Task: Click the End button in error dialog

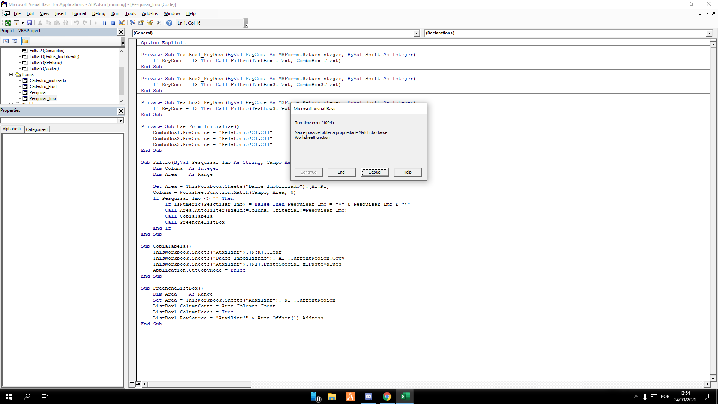Action: [x=341, y=172]
